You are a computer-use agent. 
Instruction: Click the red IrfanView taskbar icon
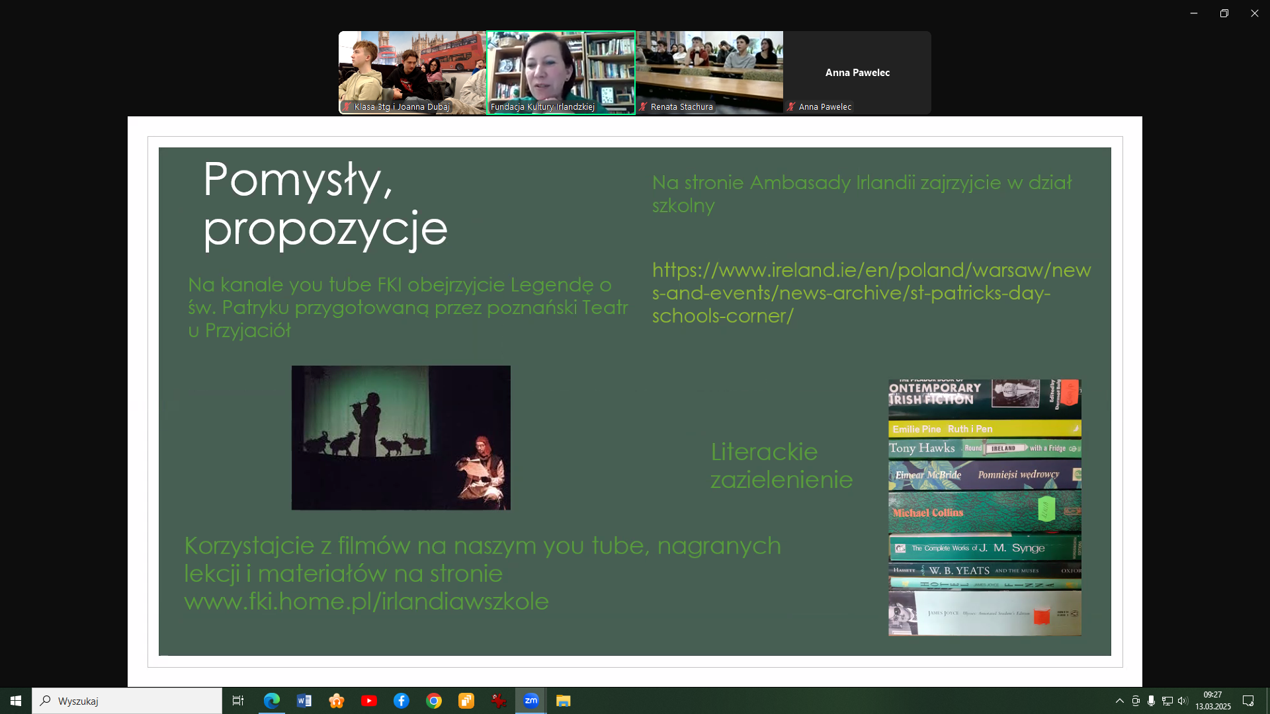tap(498, 701)
